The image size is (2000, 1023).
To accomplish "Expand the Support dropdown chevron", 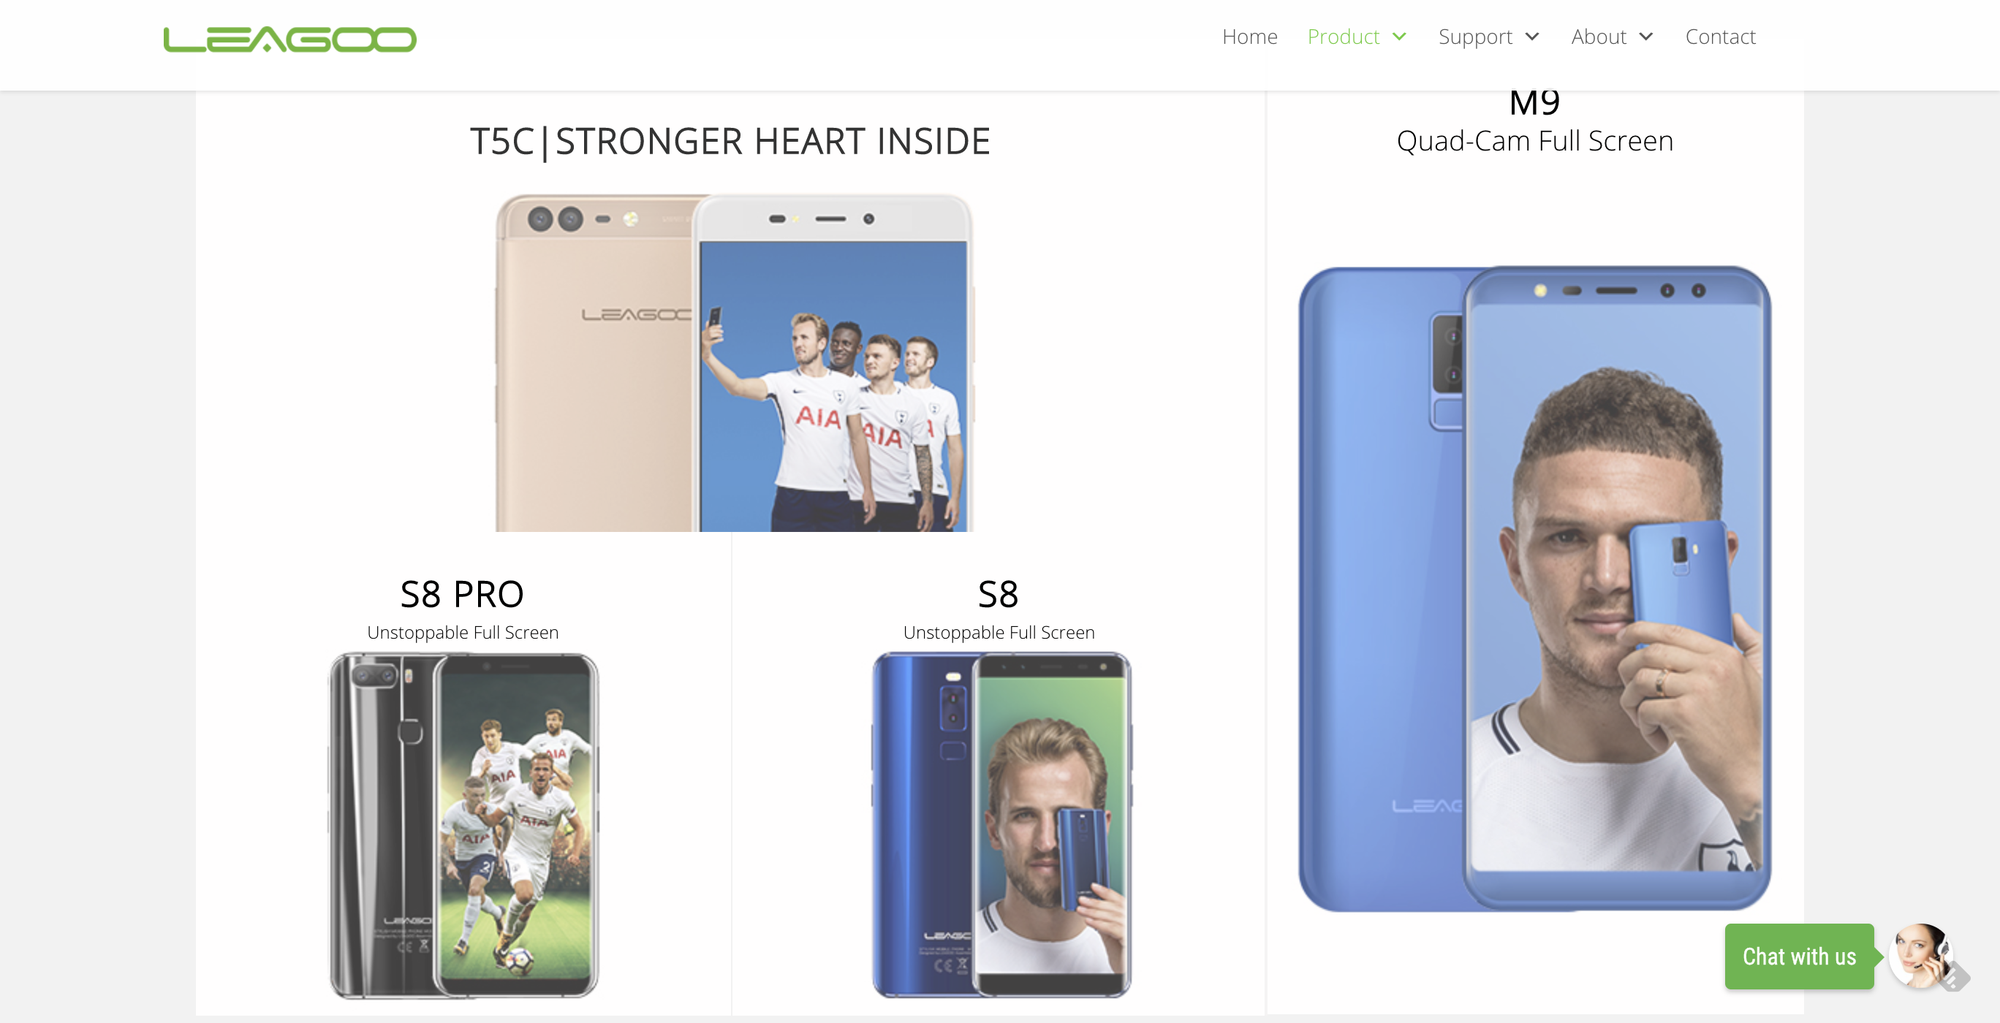I will 1532,37.
